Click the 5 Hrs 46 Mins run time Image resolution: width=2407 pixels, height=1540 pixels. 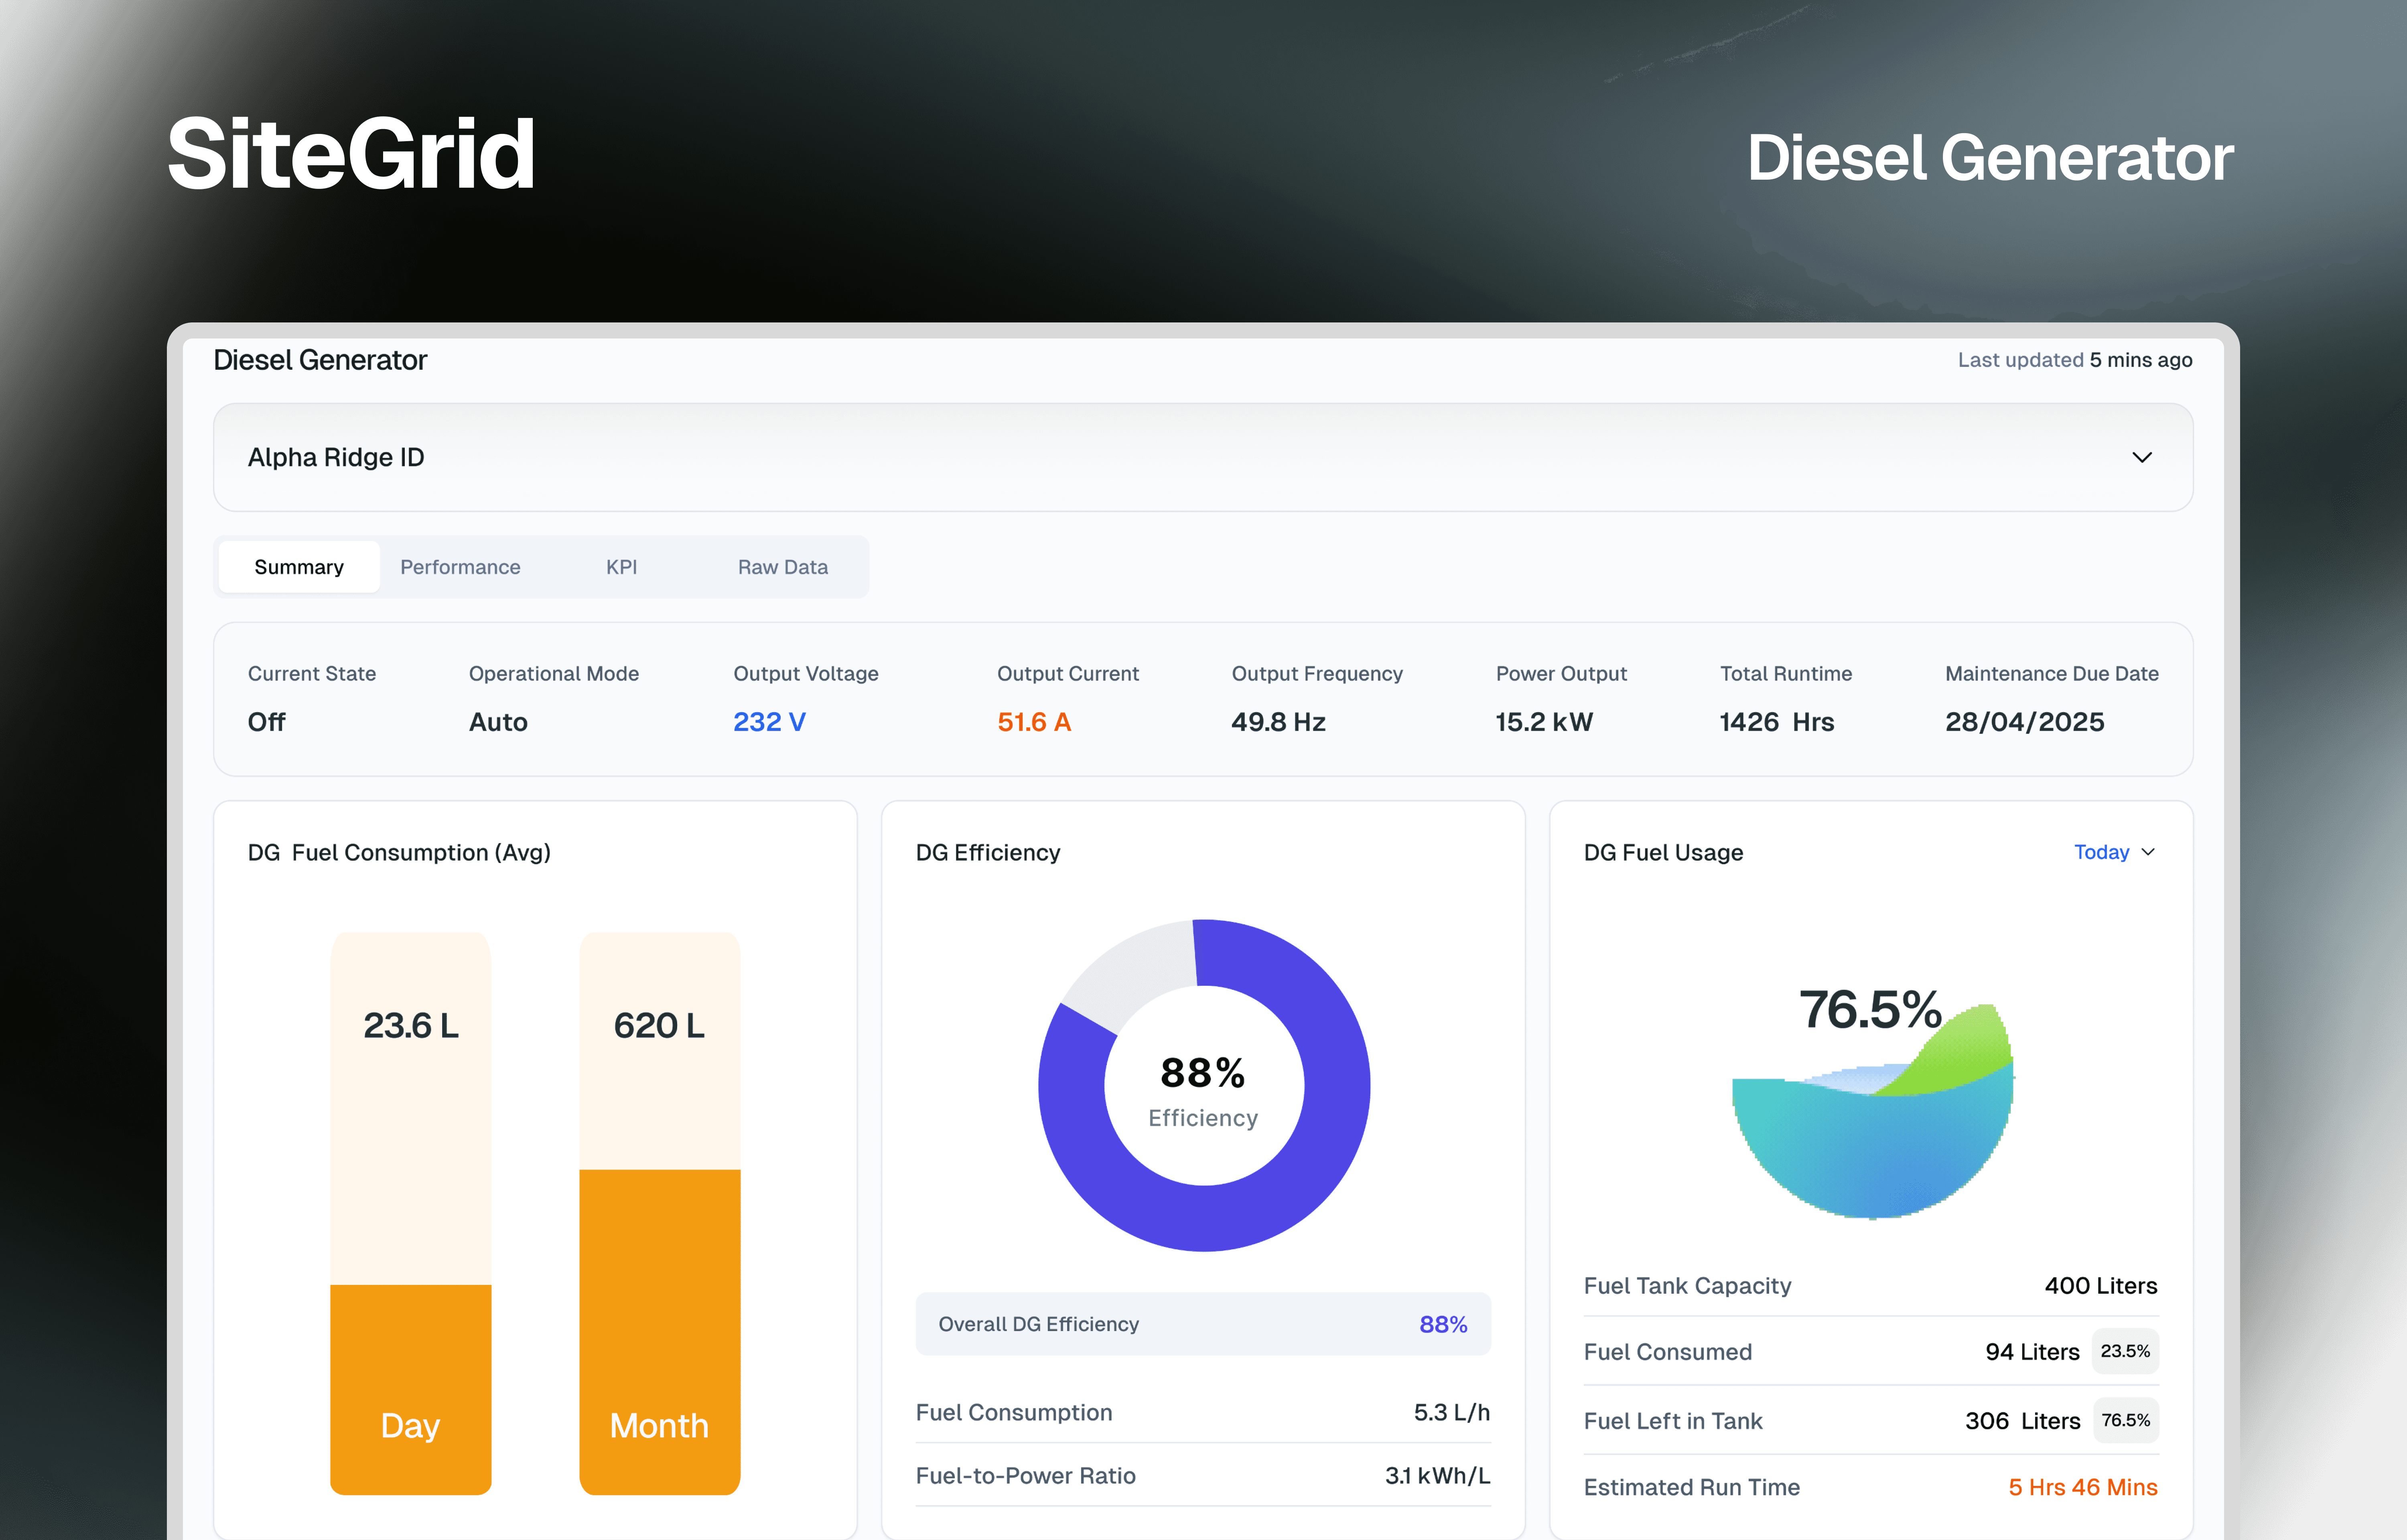pyautogui.click(x=2083, y=1487)
